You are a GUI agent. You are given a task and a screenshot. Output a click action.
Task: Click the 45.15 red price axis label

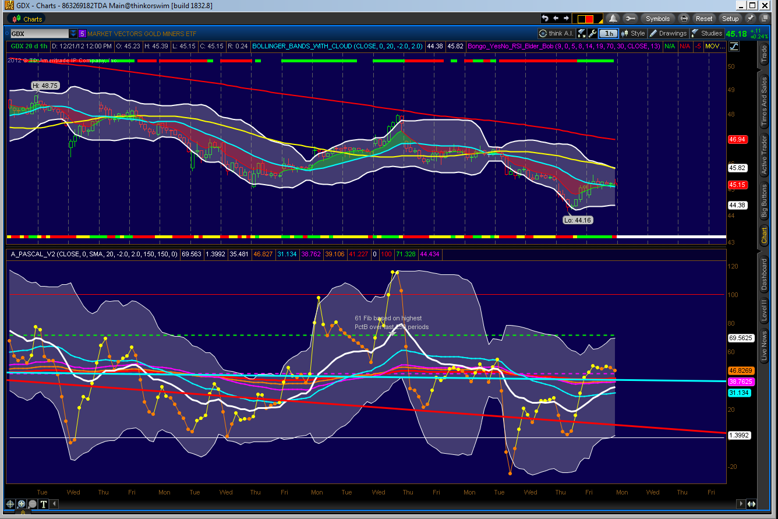(x=737, y=185)
